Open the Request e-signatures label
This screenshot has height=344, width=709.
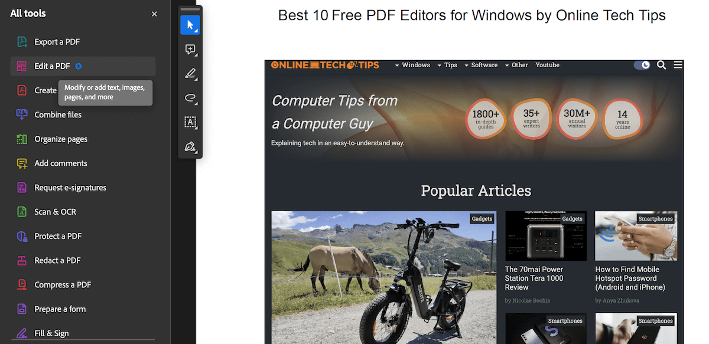point(70,188)
